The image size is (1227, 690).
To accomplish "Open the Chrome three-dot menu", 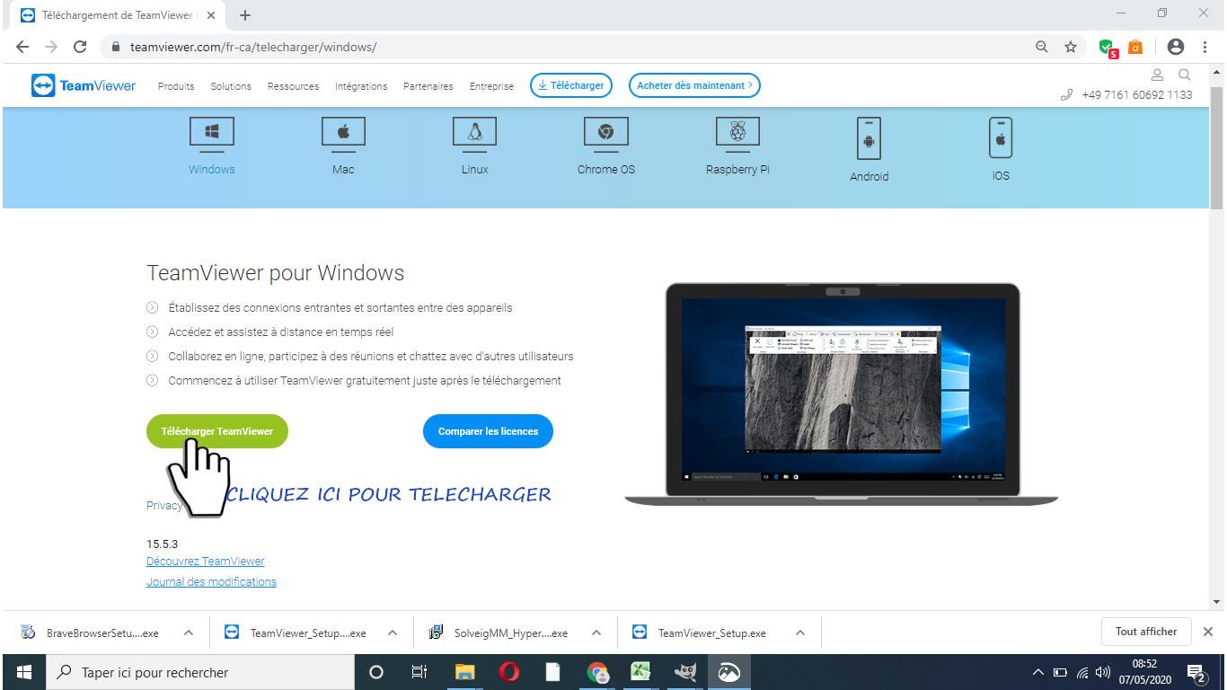I will [x=1204, y=47].
